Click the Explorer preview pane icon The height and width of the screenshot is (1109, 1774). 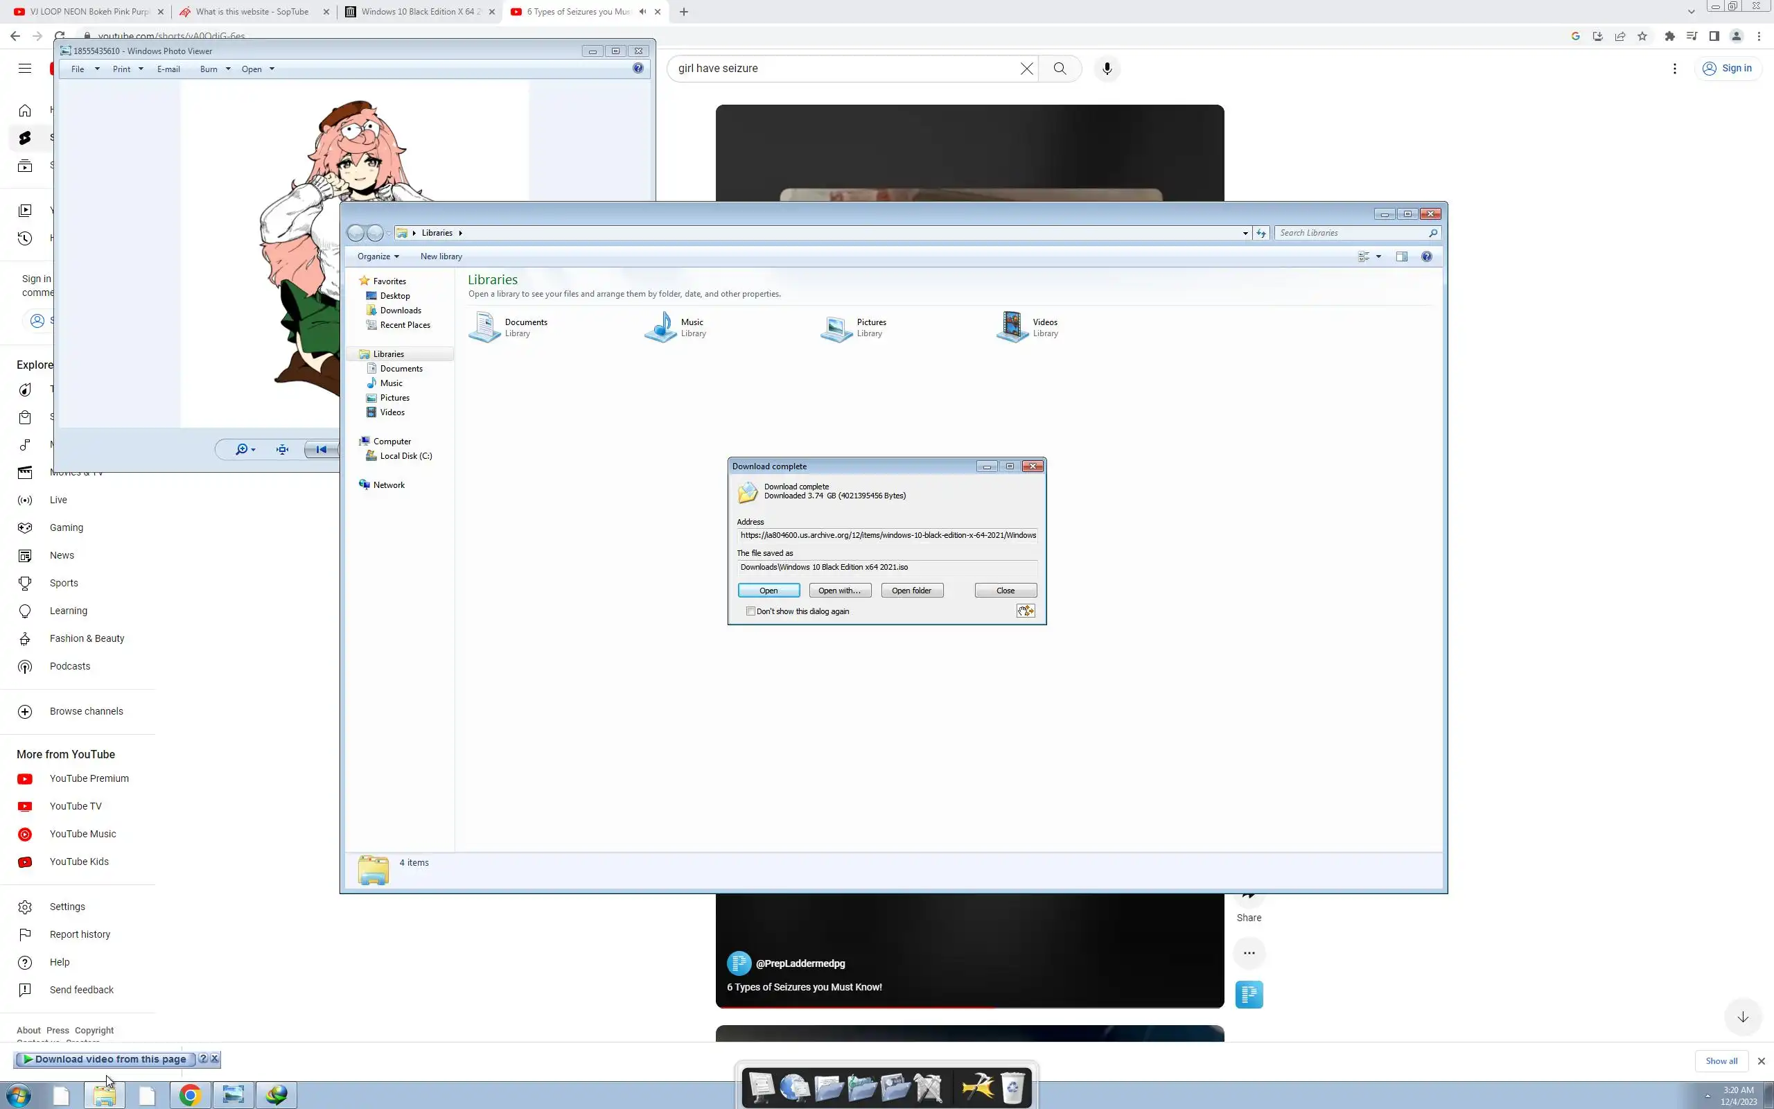(1402, 256)
